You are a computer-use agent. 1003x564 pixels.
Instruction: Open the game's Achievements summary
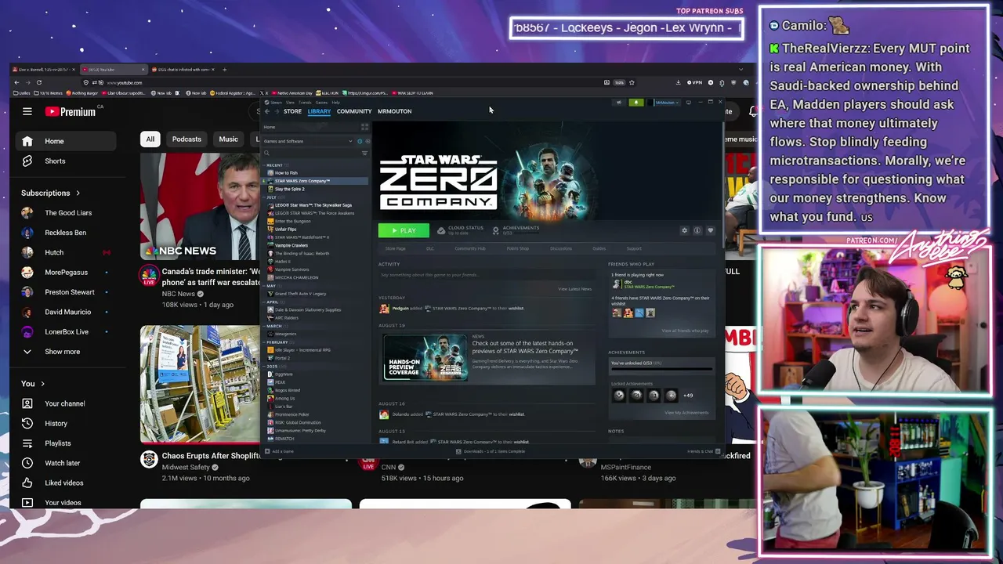pyautogui.click(x=516, y=230)
